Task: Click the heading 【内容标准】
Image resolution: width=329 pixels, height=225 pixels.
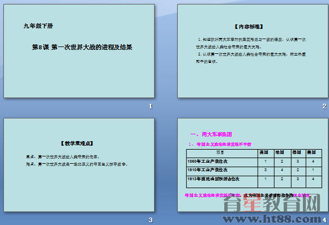Action: 249,27
